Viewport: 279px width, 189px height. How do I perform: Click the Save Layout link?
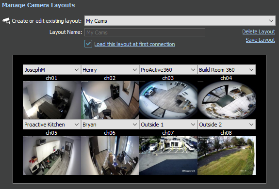[260, 40]
